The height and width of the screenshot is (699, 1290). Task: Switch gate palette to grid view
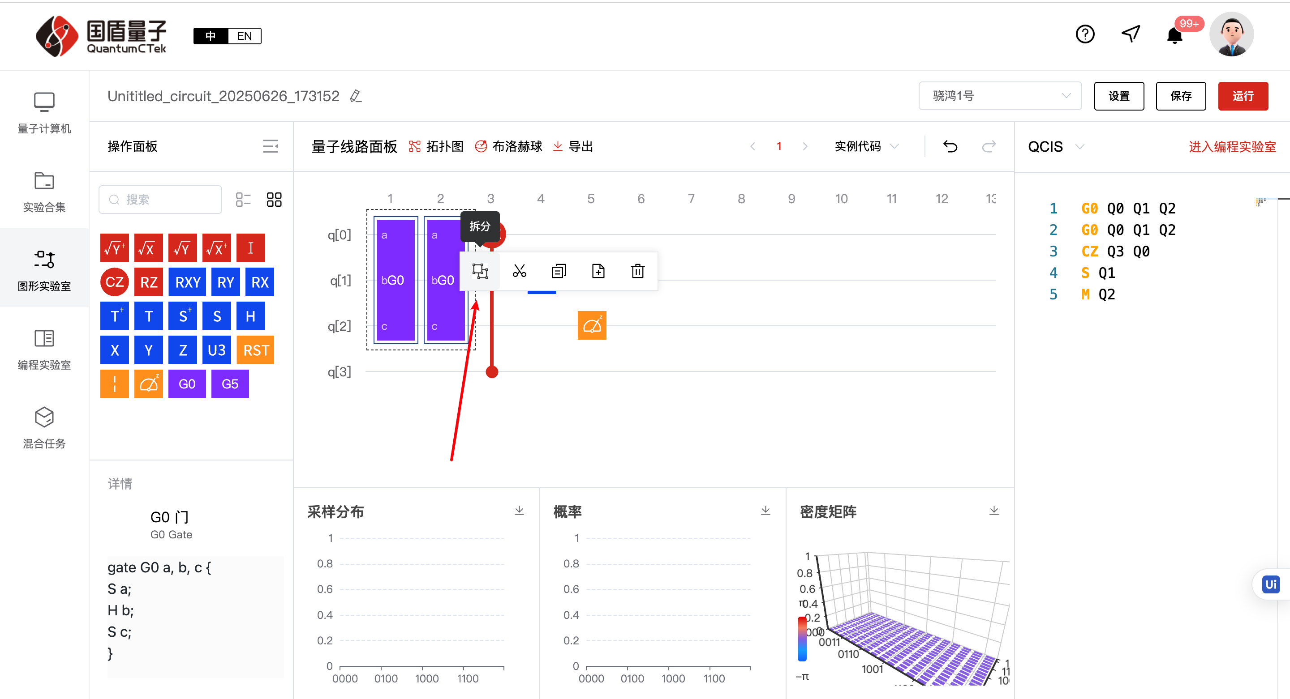coord(274,200)
